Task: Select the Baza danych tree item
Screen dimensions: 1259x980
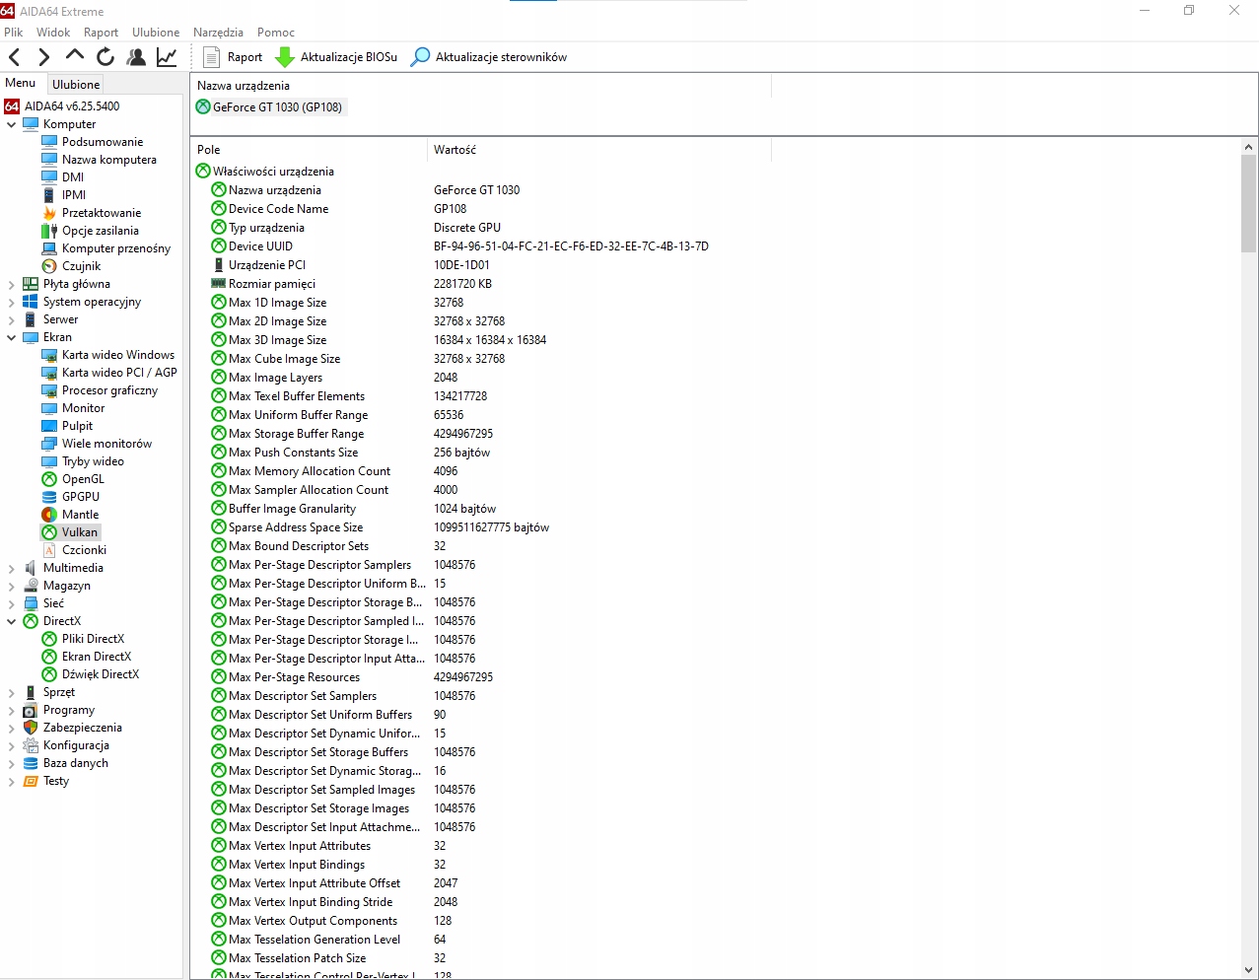Action: tap(66, 763)
